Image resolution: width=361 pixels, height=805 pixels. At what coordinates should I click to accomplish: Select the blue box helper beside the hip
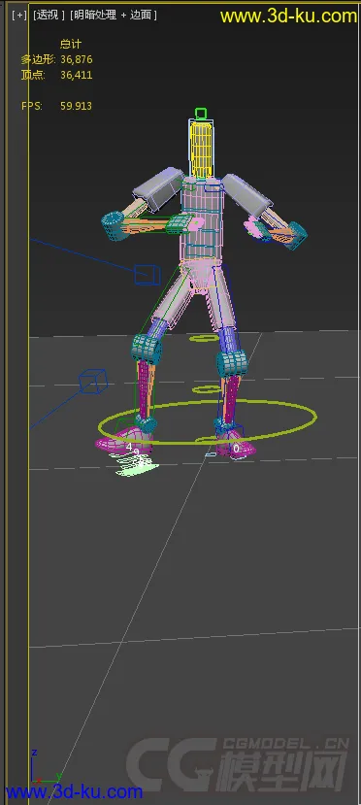[148, 275]
